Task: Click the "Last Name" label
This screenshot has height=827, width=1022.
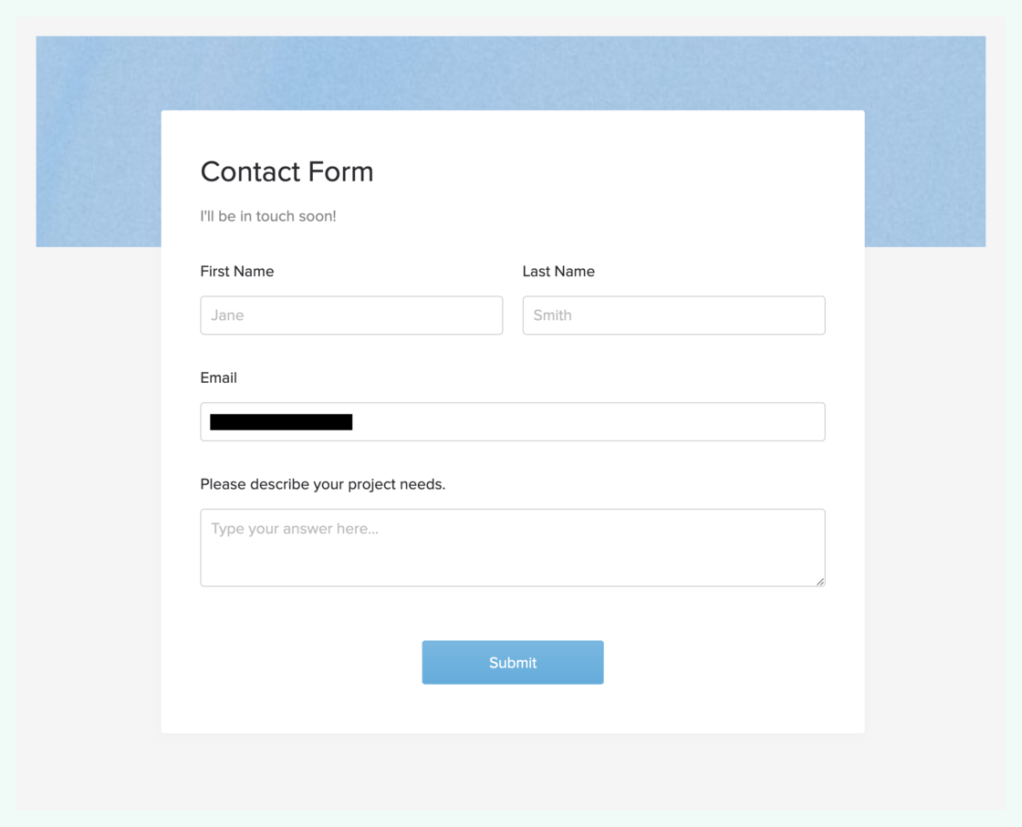Action: pos(558,272)
